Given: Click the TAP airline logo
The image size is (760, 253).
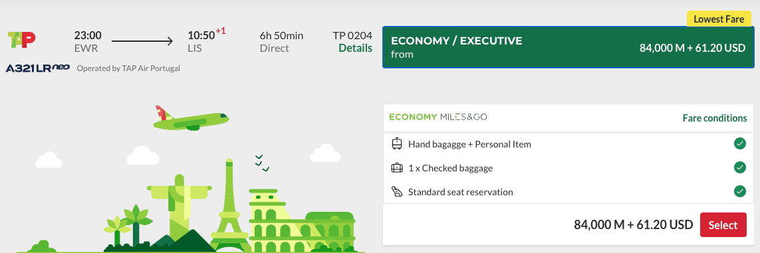Looking at the screenshot, I should pyautogui.click(x=22, y=40).
